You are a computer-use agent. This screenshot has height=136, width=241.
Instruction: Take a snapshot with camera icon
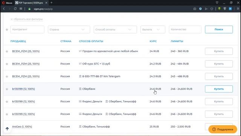[x=195, y=9]
